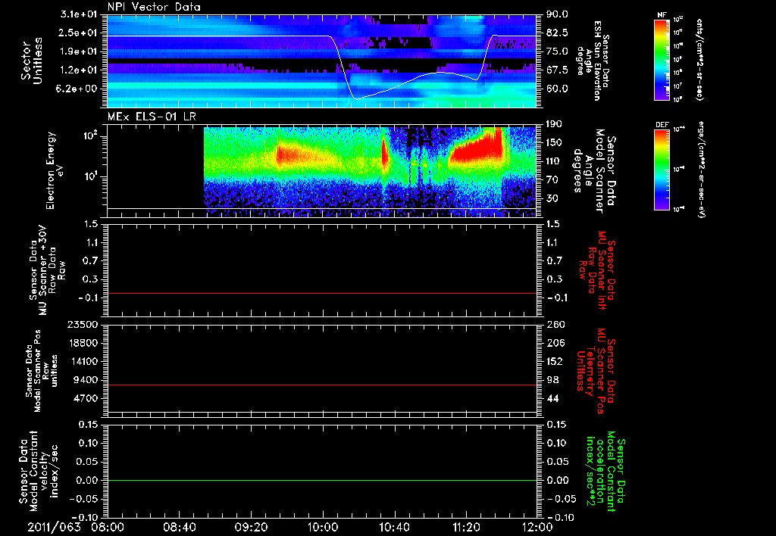
Task: Click the 10:40 time axis label
Action: point(394,527)
